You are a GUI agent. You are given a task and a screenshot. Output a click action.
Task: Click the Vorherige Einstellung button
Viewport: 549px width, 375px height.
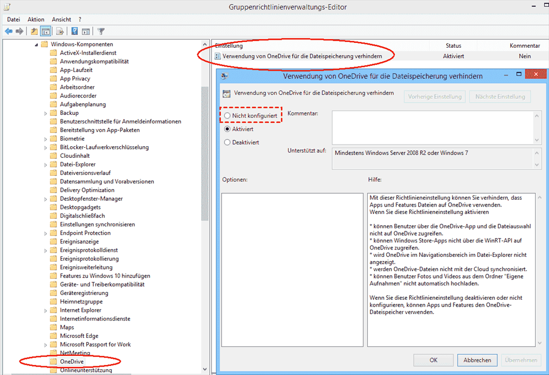click(435, 96)
